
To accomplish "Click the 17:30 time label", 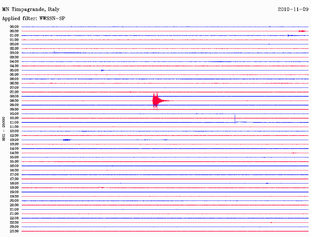I will (x=14, y=179).
